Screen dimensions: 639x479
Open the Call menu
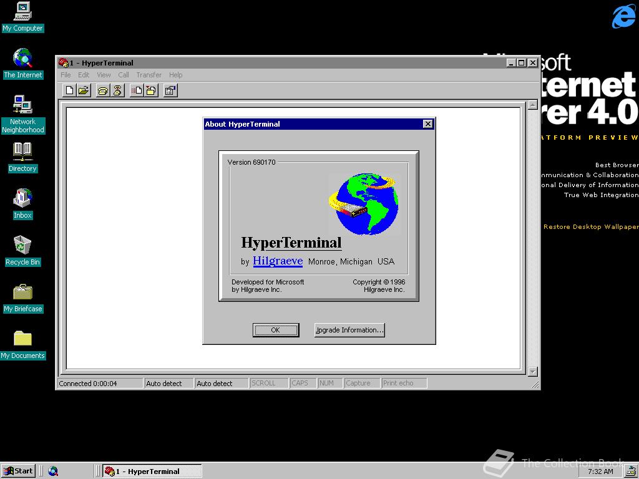click(x=124, y=75)
